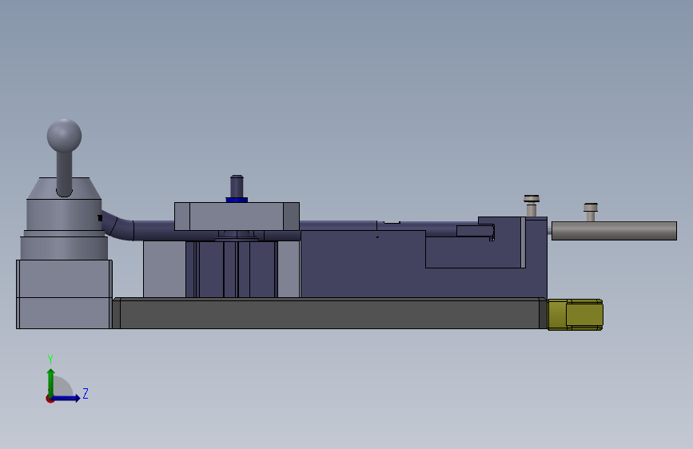Select the olive yellow fitting at plate end
Screen dimensions: 693x449
click(x=575, y=315)
